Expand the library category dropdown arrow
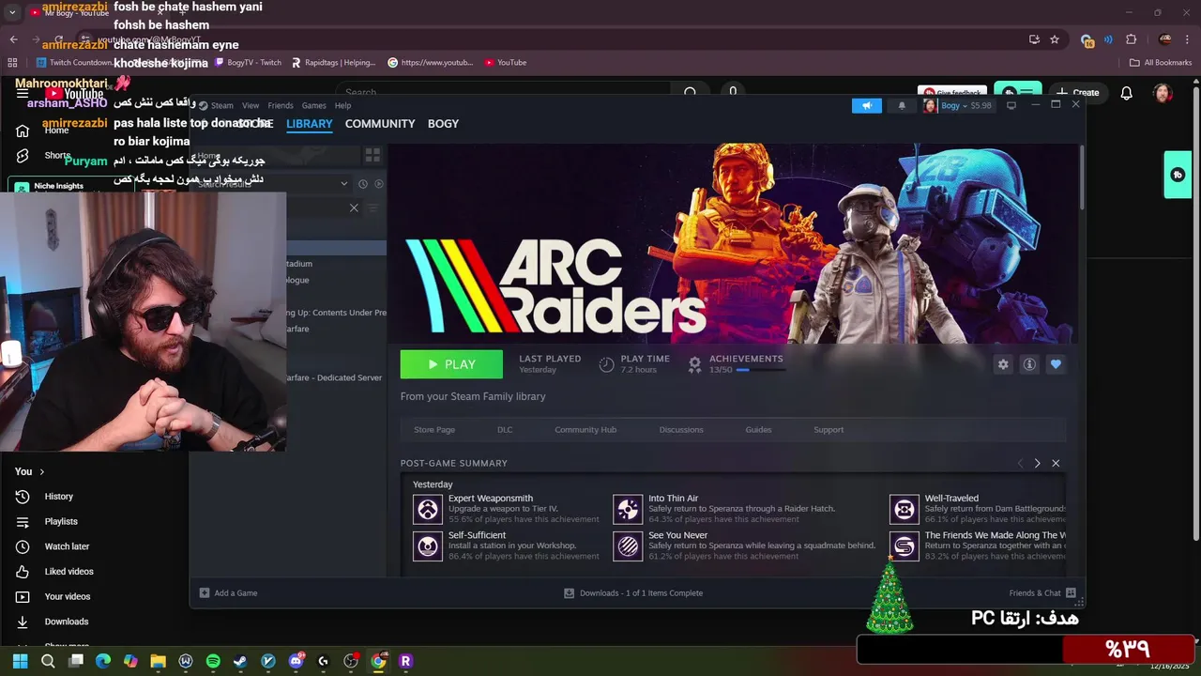This screenshot has width=1201, height=676. pyautogui.click(x=343, y=184)
